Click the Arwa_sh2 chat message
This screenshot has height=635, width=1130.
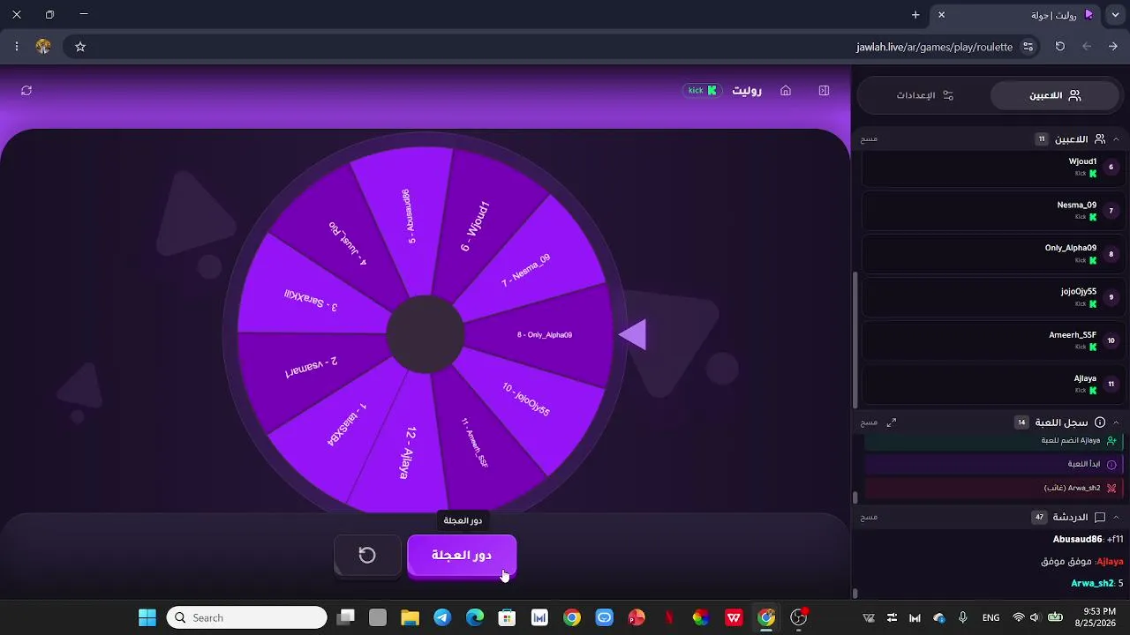pos(1096,583)
